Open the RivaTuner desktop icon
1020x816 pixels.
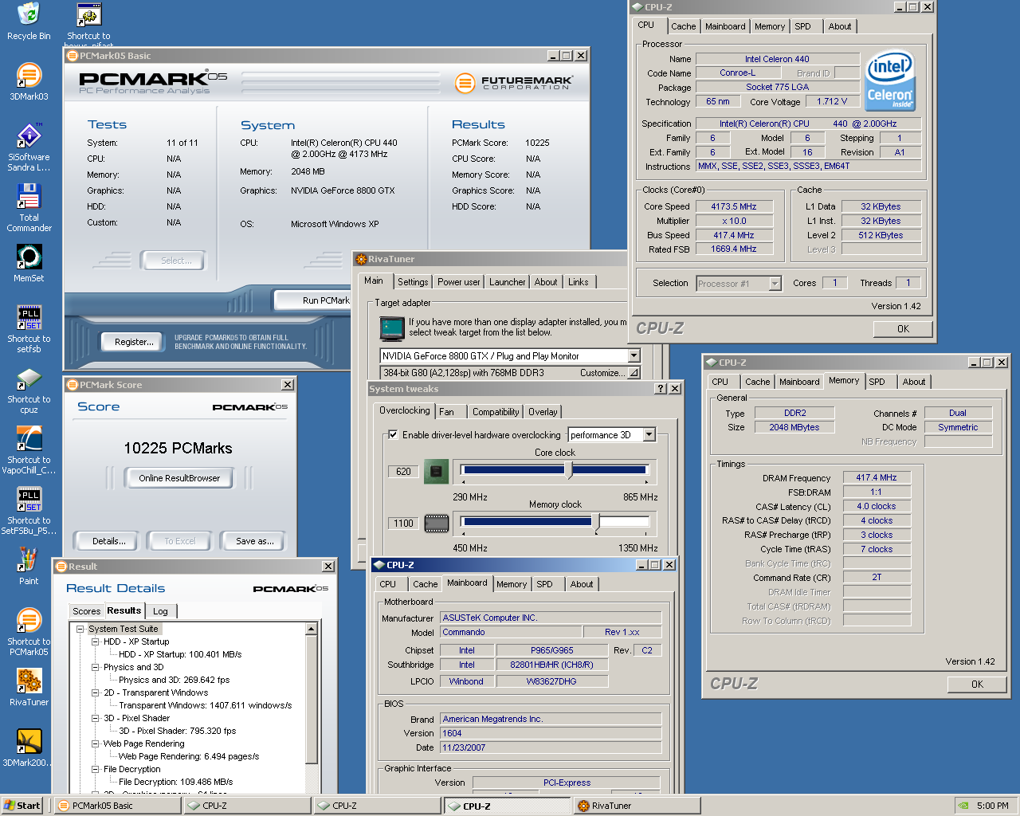pos(29,688)
